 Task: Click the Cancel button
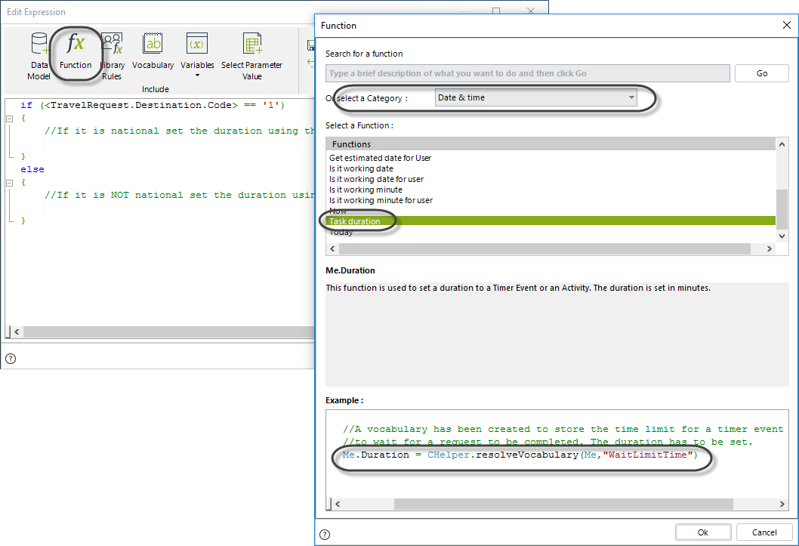coord(764,532)
